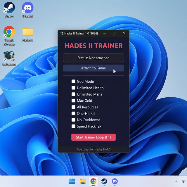This screenshot has height=187, width=187.
Task: Enable the God Mode checkbox
Action: (73, 82)
